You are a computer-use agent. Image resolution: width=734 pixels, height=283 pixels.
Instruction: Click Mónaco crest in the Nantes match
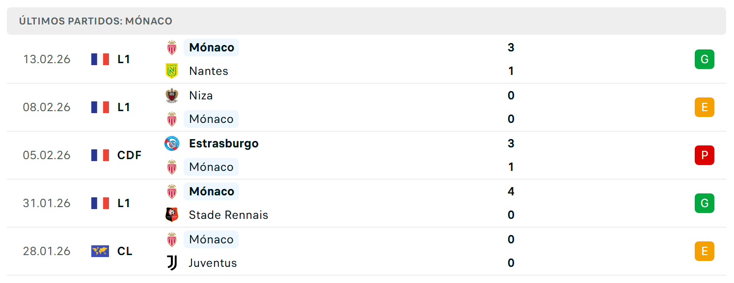pyautogui.click(x=172, y=47)
